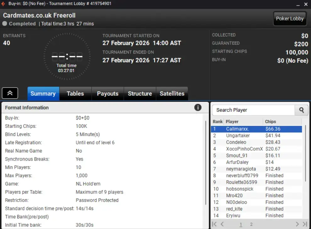Sort list by Rank column header
The height and width of the screenshot is (229, 311).
(x=217, y=121)
